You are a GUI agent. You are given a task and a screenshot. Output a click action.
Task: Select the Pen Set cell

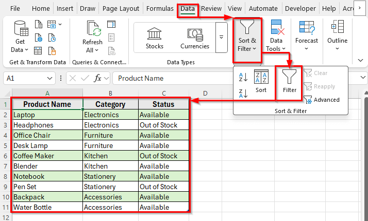coord(47,187)
